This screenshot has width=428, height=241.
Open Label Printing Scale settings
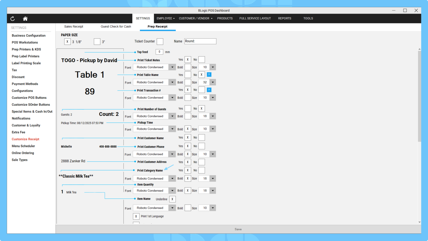[26, 63]
